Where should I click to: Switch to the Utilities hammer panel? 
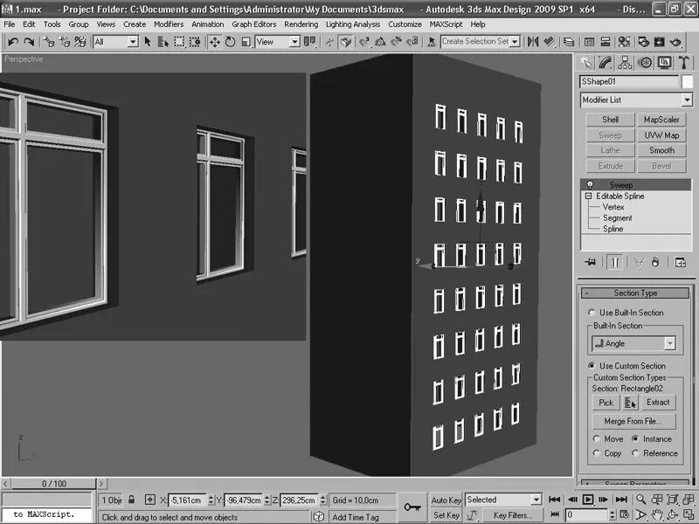[x=684, y=63]
